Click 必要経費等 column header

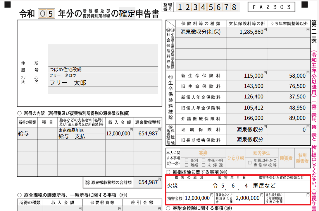tap(102, 203)
